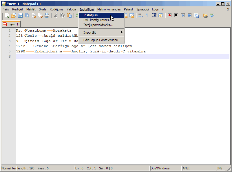Stop macro recording with black square

[x=176, y=15]
